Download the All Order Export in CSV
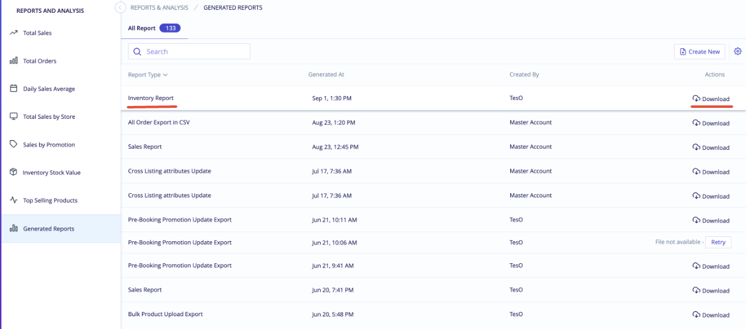This screenshot has width=746, height=329. point(711,123)
